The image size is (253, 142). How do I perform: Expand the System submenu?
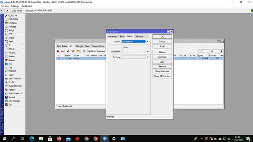tap(11, 56)
